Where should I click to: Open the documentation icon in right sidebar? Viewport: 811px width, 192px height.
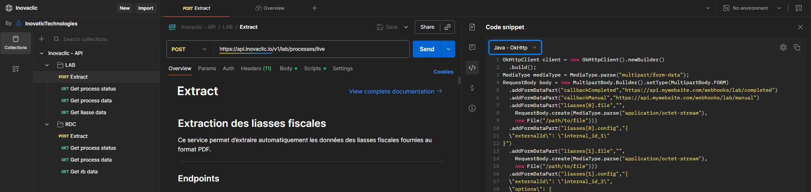(x=472, y=27)
